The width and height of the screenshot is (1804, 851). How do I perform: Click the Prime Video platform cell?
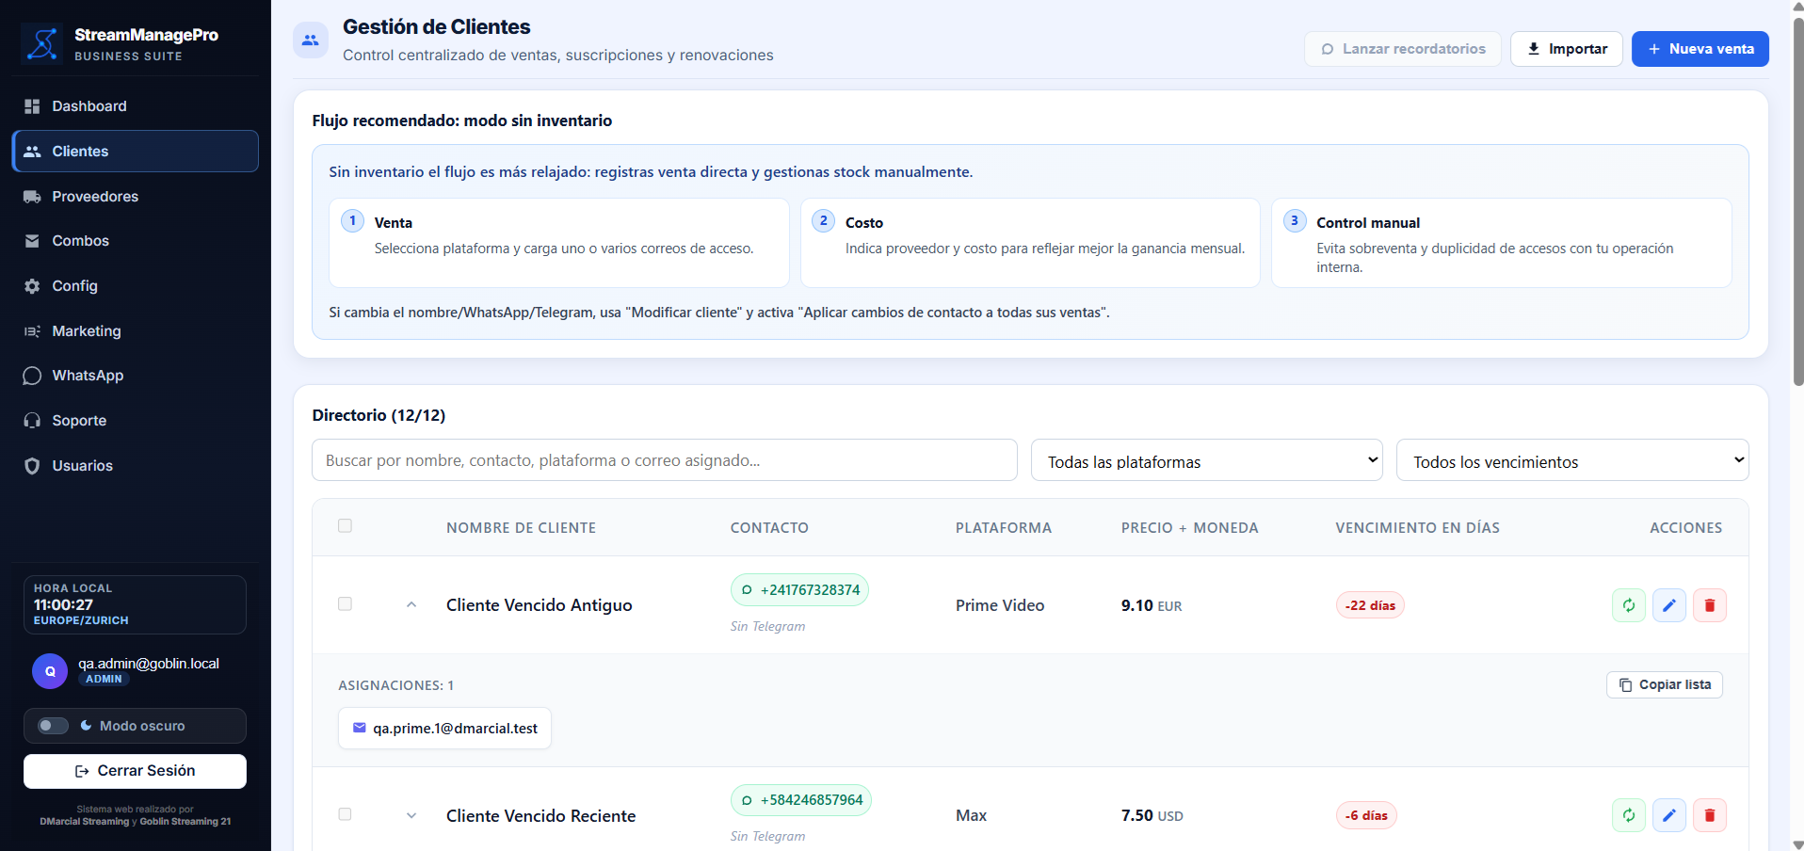[x=1000, y=605]
